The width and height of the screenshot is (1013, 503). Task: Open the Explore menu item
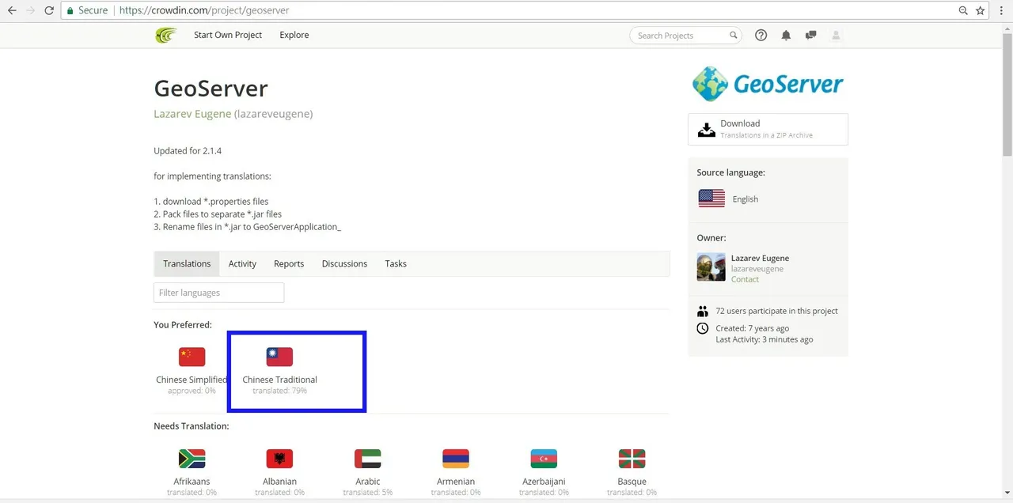pyautogui.click(x=294, y=35)
